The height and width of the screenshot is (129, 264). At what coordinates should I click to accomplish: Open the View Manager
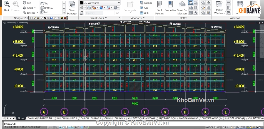click(x=72, y=8)
